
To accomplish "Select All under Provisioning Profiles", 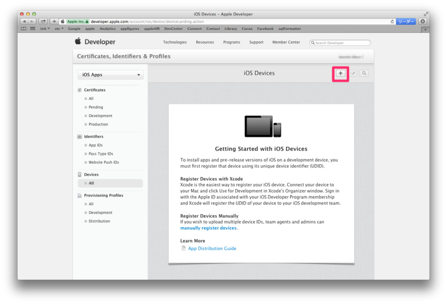I will point(91,204).
